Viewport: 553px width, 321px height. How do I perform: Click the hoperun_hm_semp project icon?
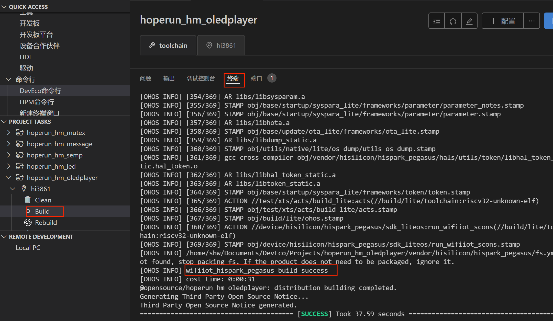[20, 155]
